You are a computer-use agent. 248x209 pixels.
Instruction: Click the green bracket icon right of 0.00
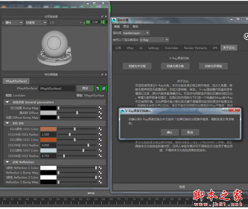(x=103, y=22)
